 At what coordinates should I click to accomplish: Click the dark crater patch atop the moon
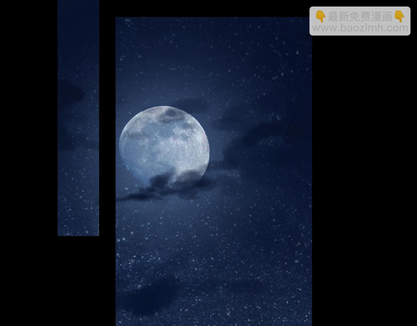tap(170, 113)
